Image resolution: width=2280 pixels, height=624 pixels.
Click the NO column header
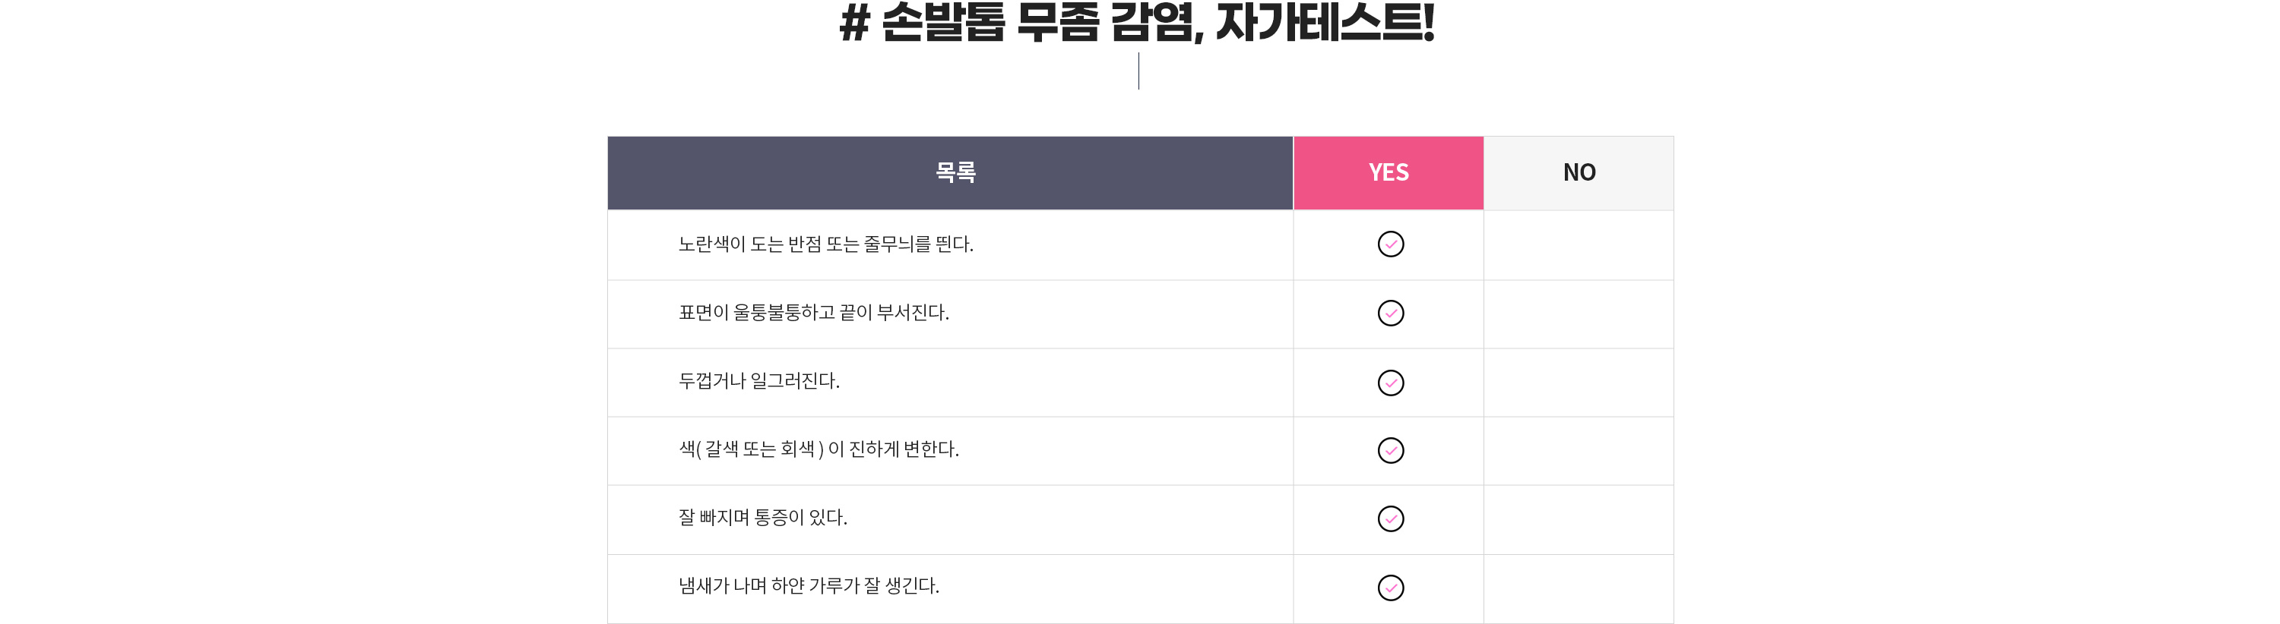click(1578, 172)
